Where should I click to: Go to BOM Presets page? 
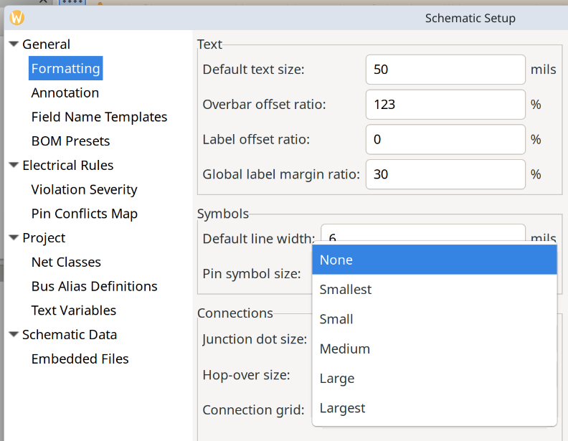pos(70,141)
